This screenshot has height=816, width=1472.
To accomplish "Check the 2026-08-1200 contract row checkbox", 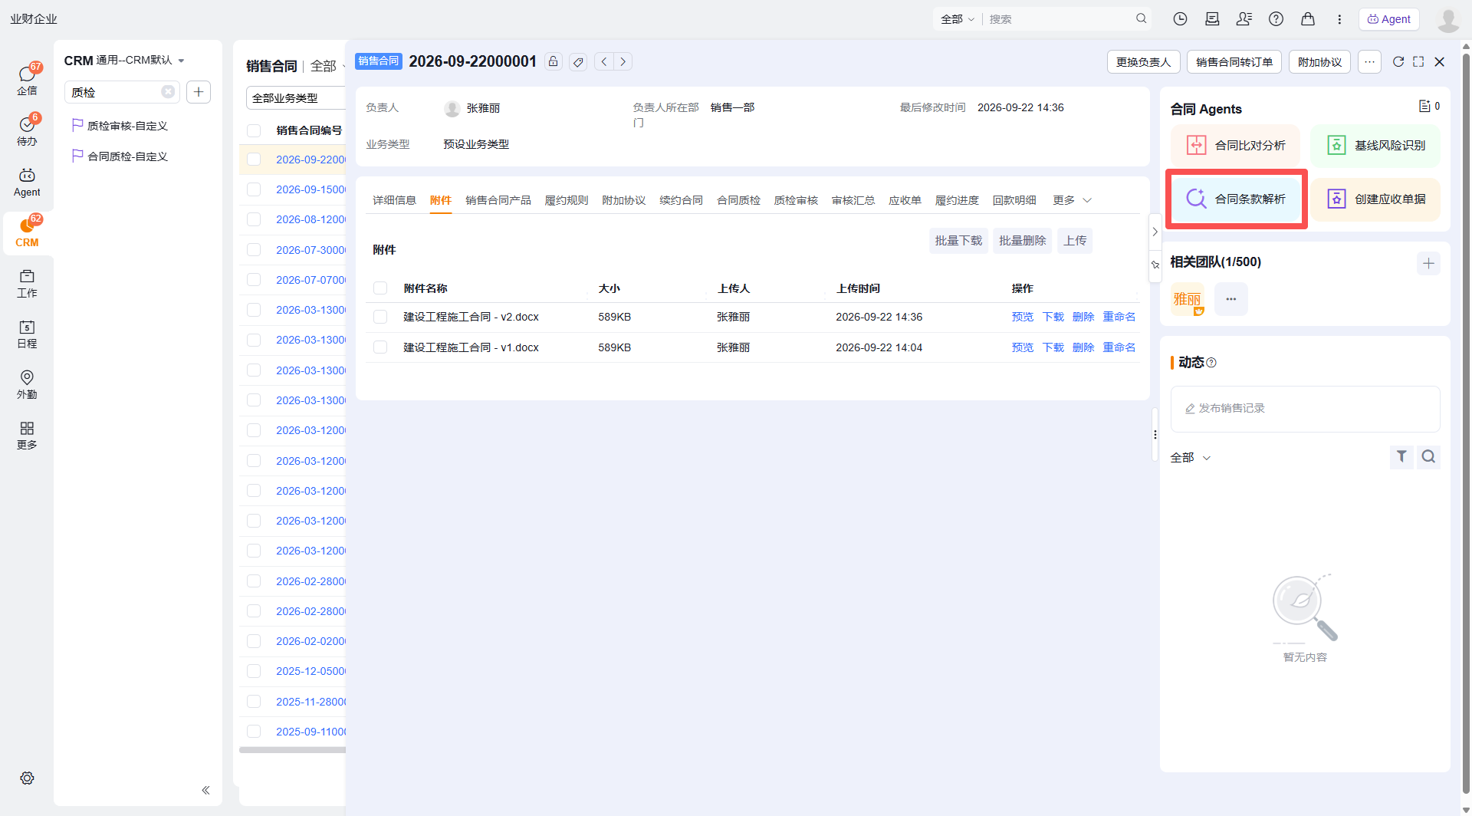I will [x=254, y=219].
